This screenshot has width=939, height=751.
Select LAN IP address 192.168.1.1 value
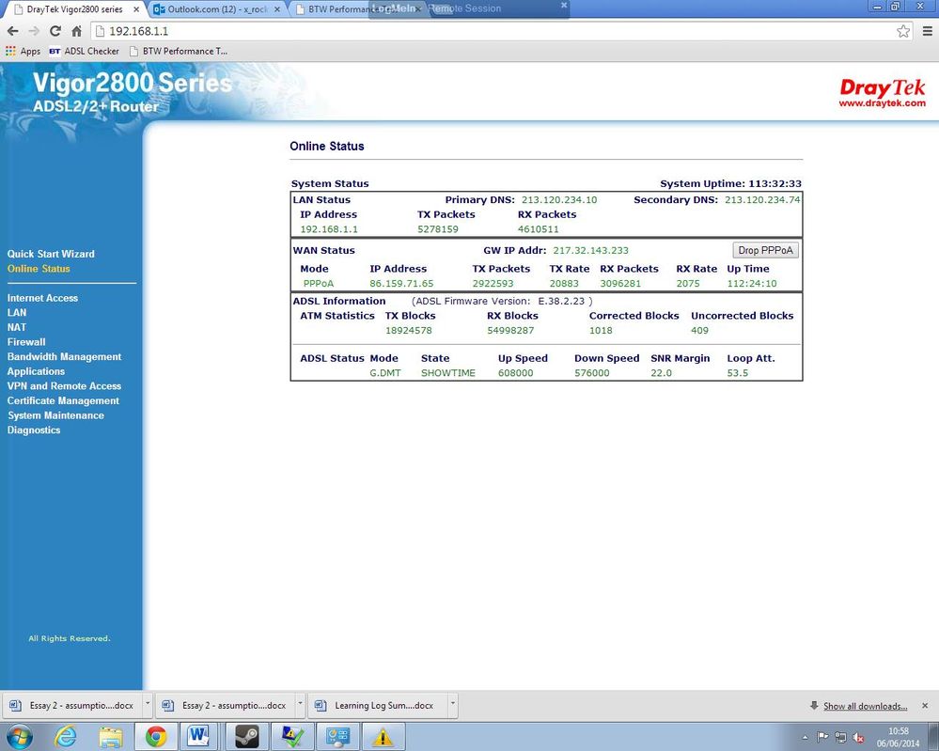click(329, 229)
